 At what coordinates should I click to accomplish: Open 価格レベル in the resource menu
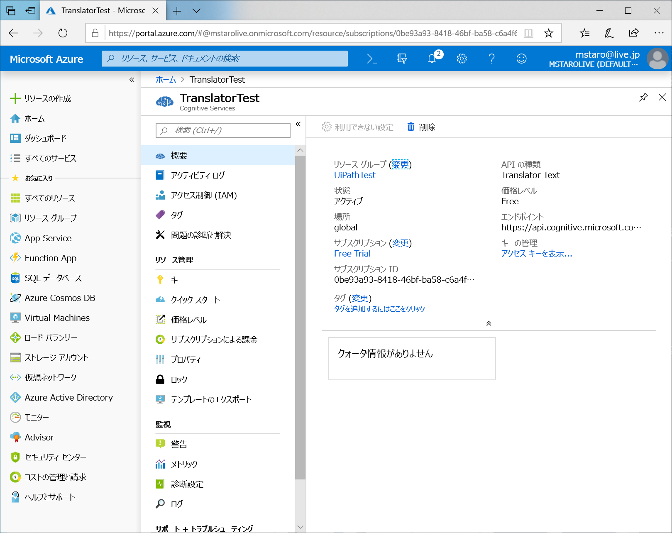(218, 320)
